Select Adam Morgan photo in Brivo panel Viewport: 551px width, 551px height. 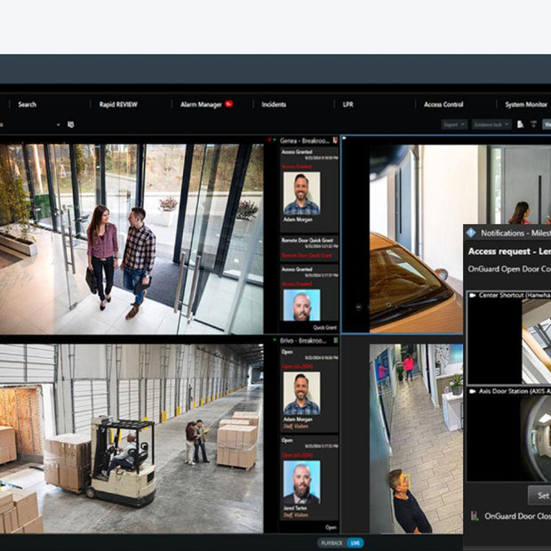(x=302, y=394)
